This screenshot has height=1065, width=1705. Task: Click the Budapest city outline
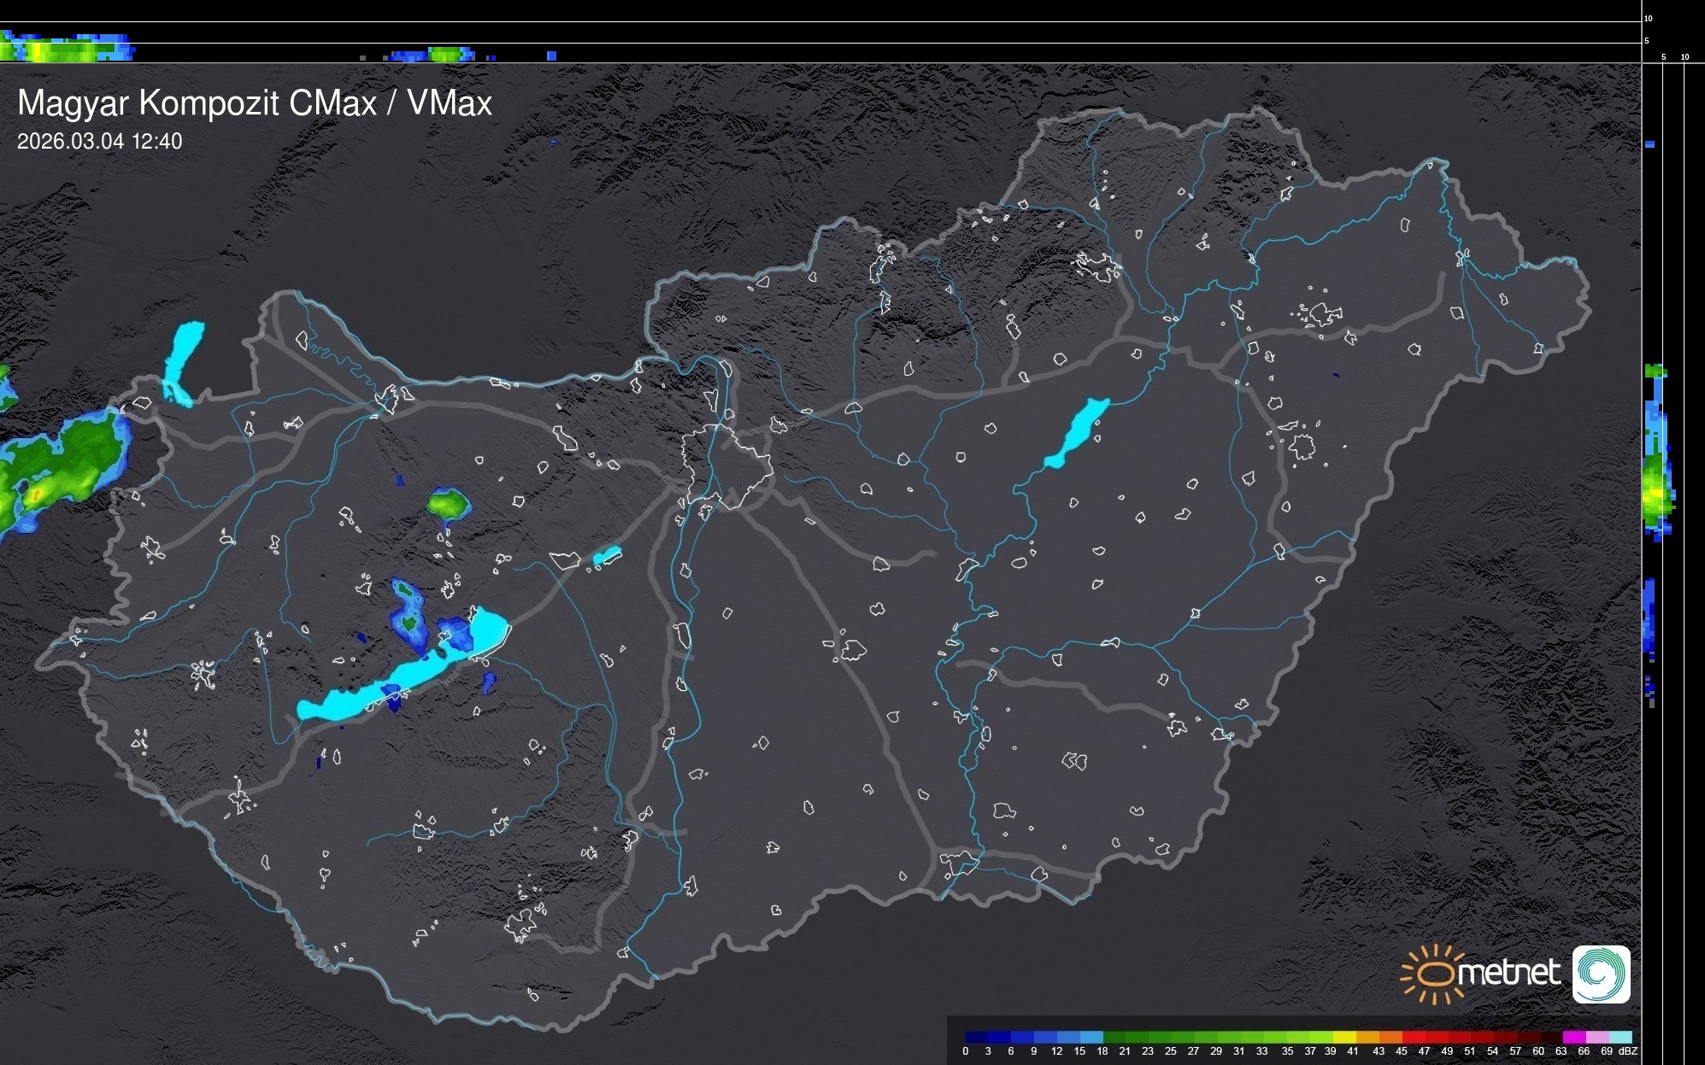pyautogui.click(x=726, y=465)
